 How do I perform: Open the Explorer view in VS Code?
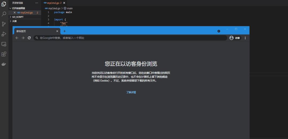pos(4,4)
